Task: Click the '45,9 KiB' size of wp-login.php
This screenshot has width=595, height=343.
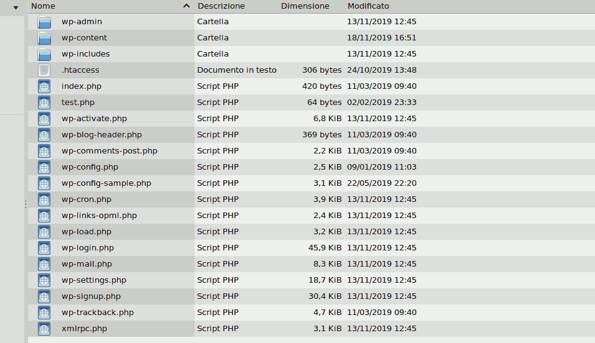Action: 325,248
